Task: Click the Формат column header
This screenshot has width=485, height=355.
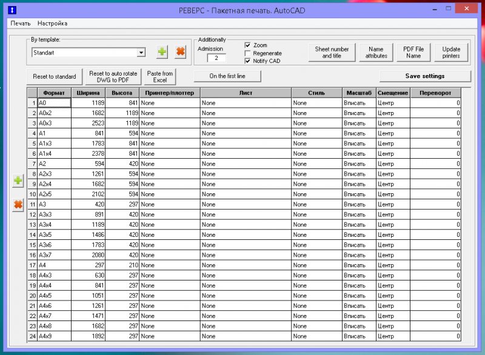Action: tap(54, 93)
